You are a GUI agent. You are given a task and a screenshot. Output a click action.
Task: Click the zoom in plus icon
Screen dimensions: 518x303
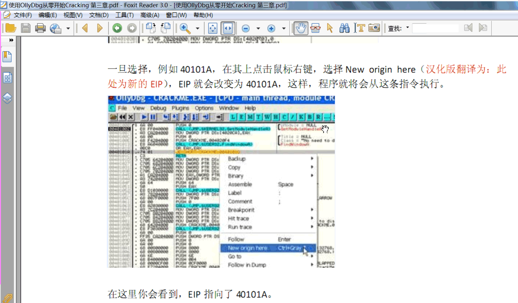(x=271, y=28)
